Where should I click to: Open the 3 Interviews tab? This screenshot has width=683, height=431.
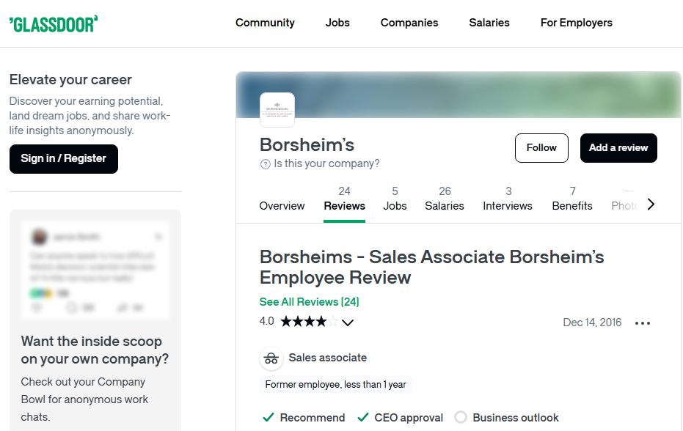pos(508,199)
